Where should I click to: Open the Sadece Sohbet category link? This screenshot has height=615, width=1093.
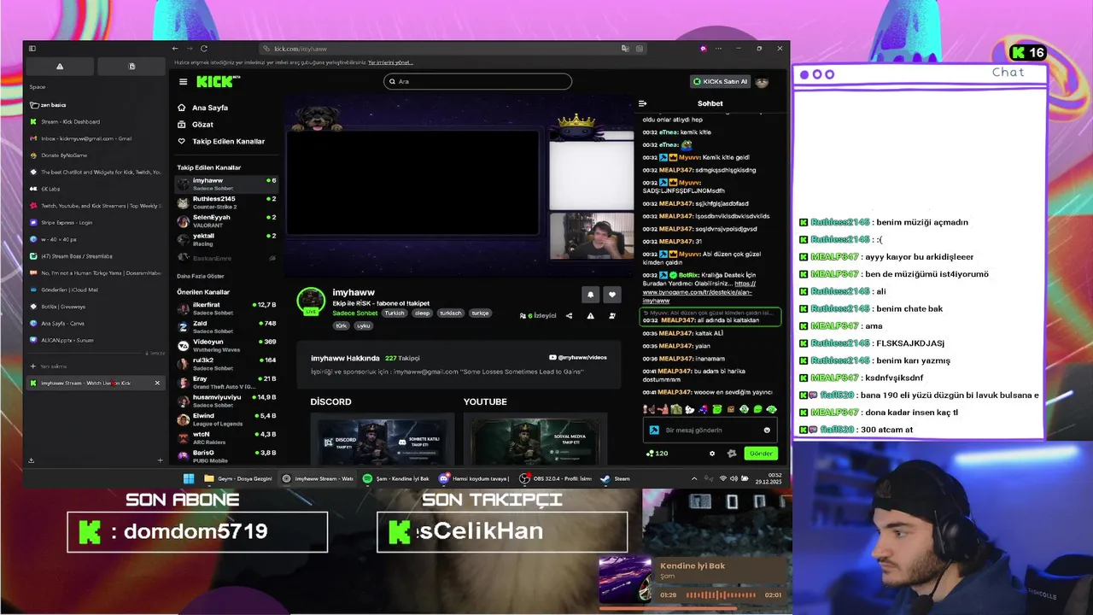[355, 313]
